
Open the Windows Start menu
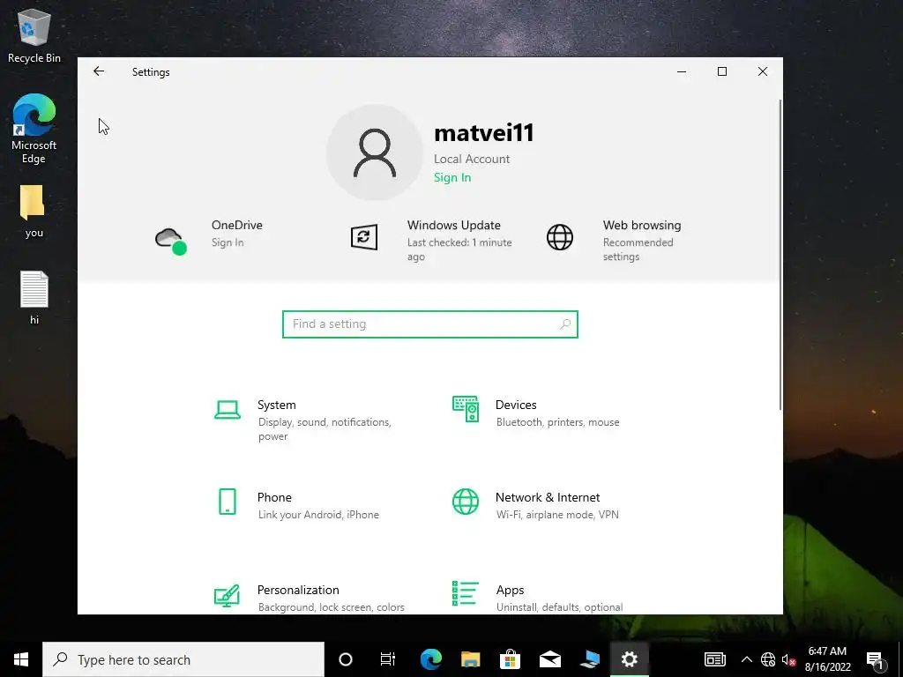point(21,659)
